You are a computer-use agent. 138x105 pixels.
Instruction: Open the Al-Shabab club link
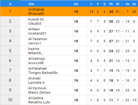coord(36,9)
